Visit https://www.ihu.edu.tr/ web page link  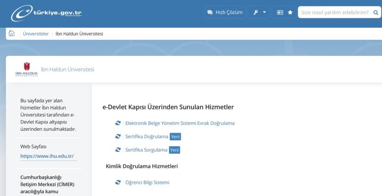[47, 156]
